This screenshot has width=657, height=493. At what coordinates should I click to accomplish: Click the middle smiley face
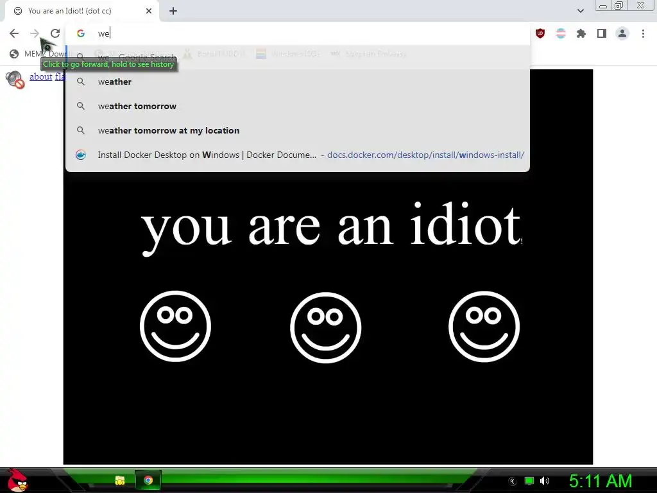point(325,327)
